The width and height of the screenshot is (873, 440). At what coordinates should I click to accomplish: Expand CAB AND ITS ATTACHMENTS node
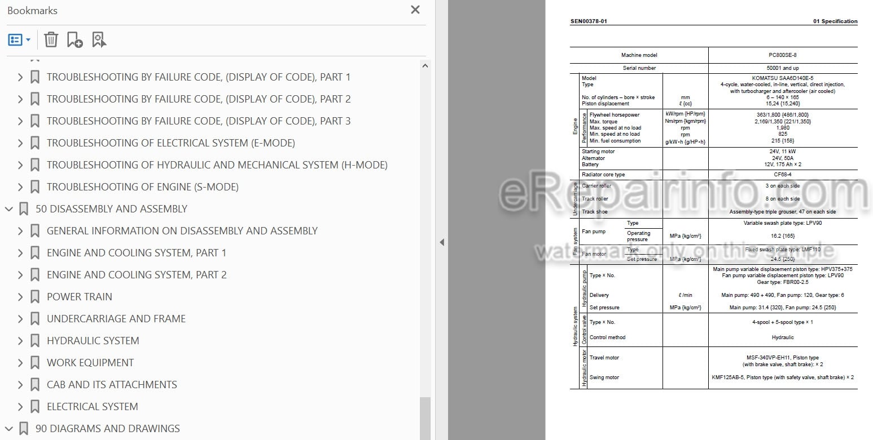click(x=20, y=385)
